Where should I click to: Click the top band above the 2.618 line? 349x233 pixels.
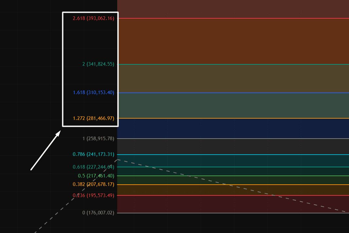tap(232, 8)
